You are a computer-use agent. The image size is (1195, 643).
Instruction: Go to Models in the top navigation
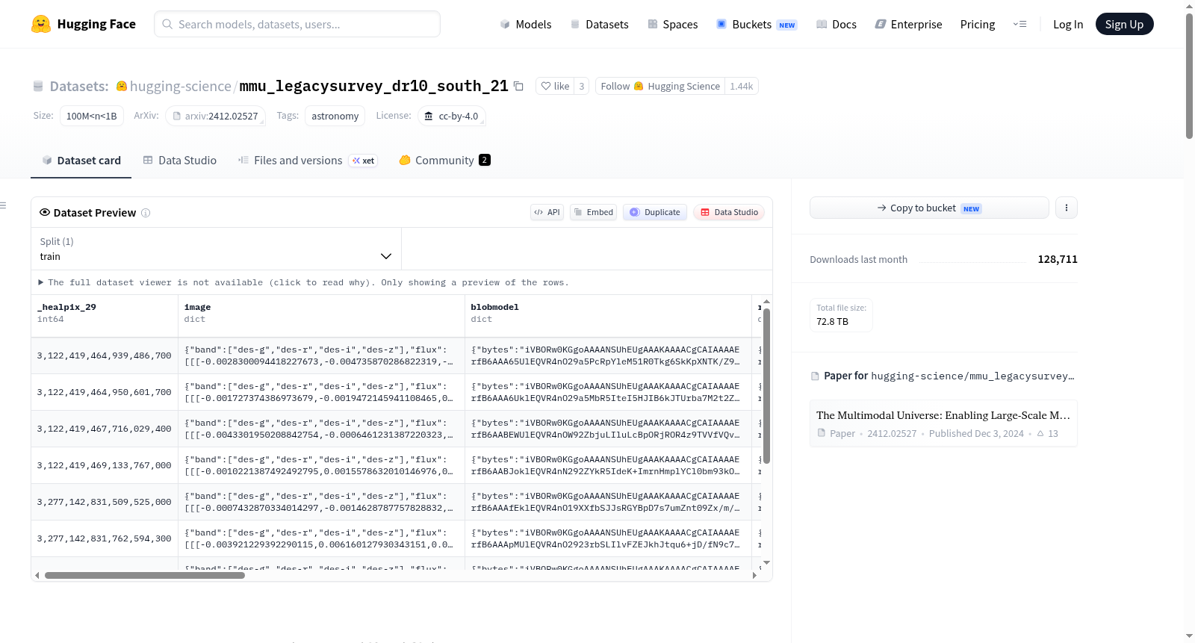pos(526,24)
